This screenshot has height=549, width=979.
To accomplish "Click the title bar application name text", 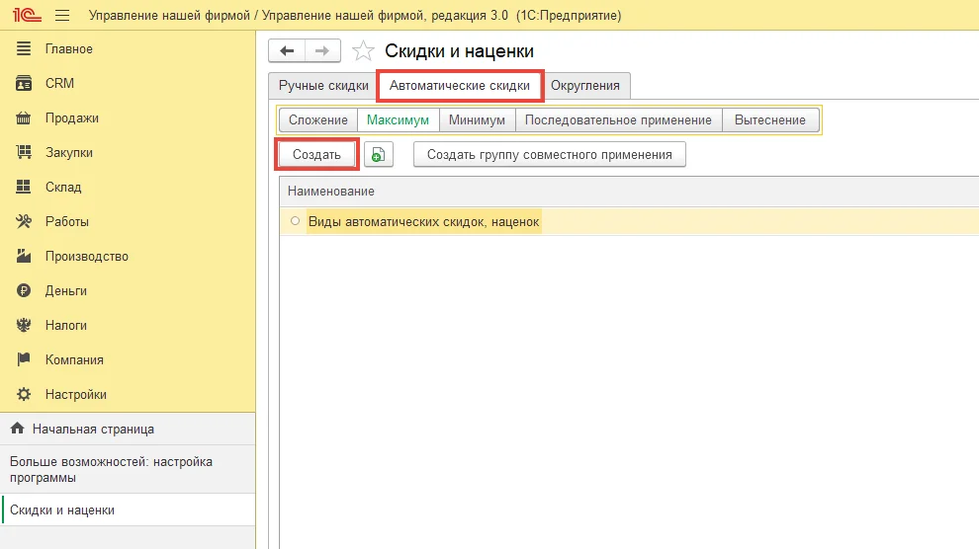I will [355, 16].
